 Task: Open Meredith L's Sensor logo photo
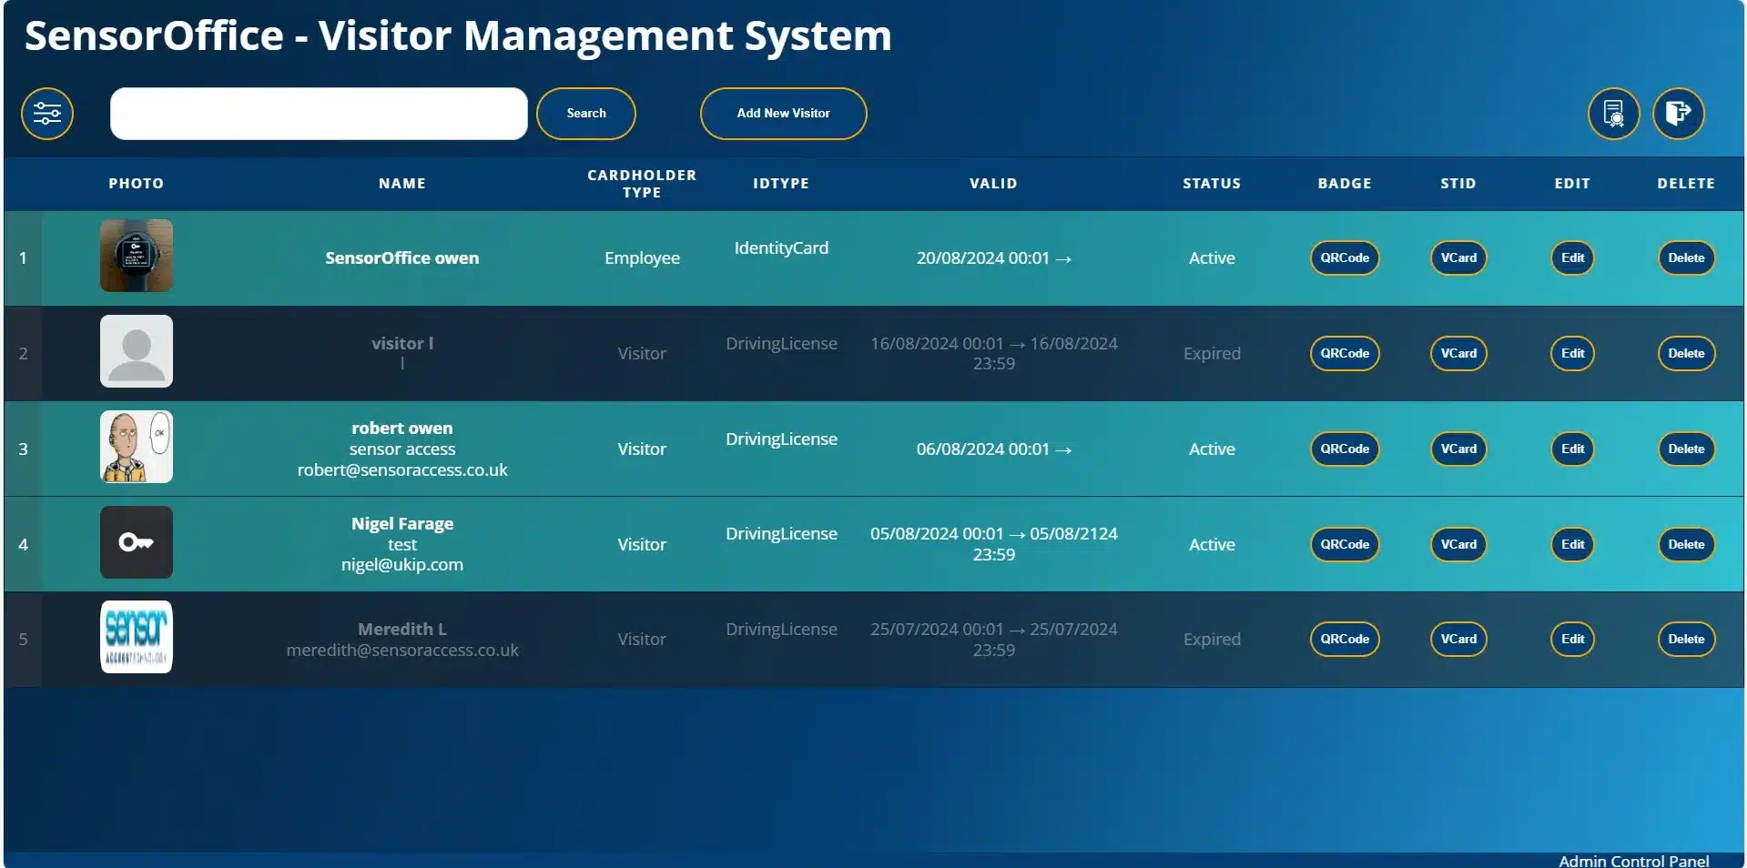137,637
